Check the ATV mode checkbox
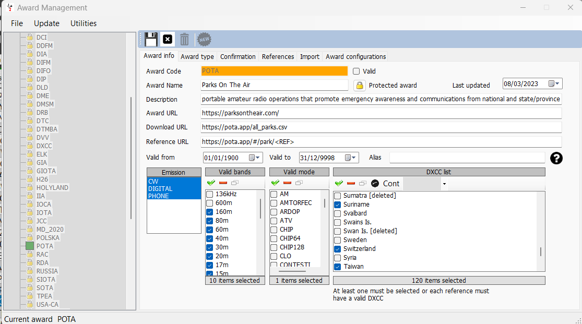582x324 pixels. click(274, 221)
